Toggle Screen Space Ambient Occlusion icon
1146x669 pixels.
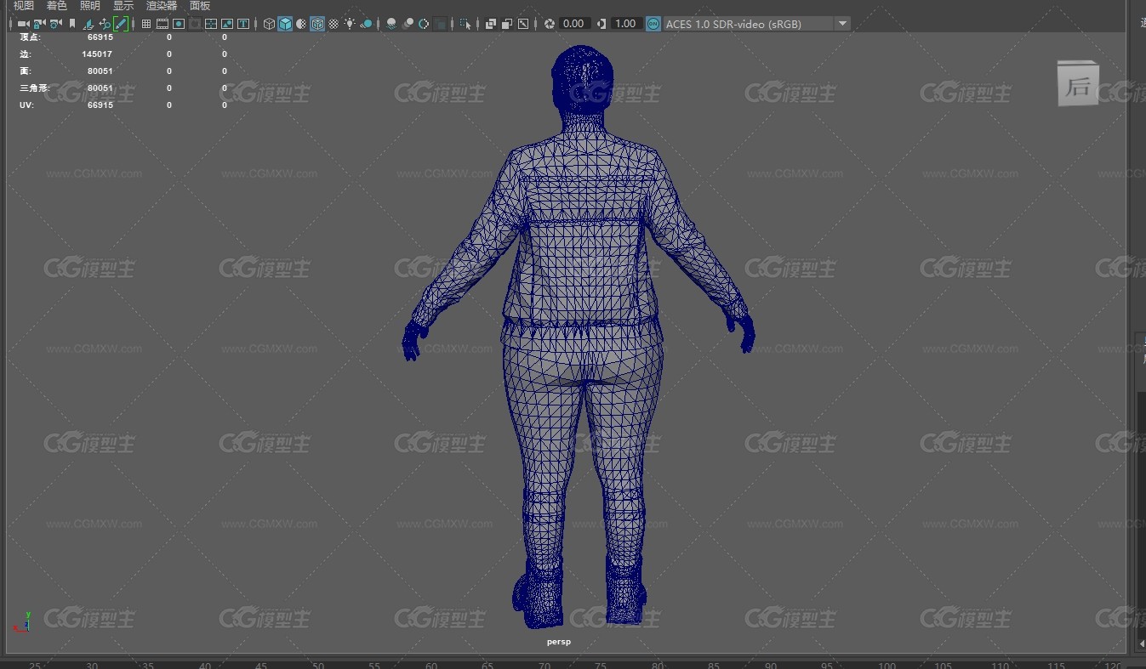(391, 24)
